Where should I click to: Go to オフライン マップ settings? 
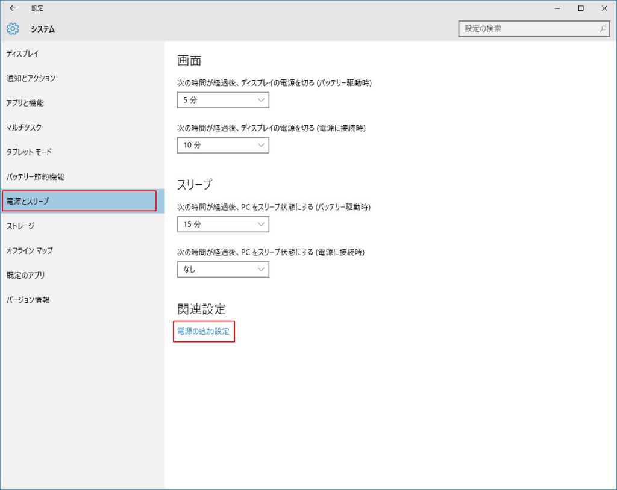tap(30, 250)
